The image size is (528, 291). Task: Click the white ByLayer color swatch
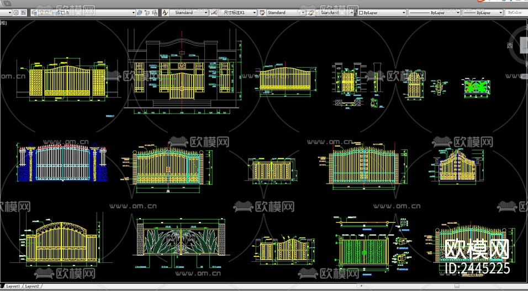[x=361, y=13]
